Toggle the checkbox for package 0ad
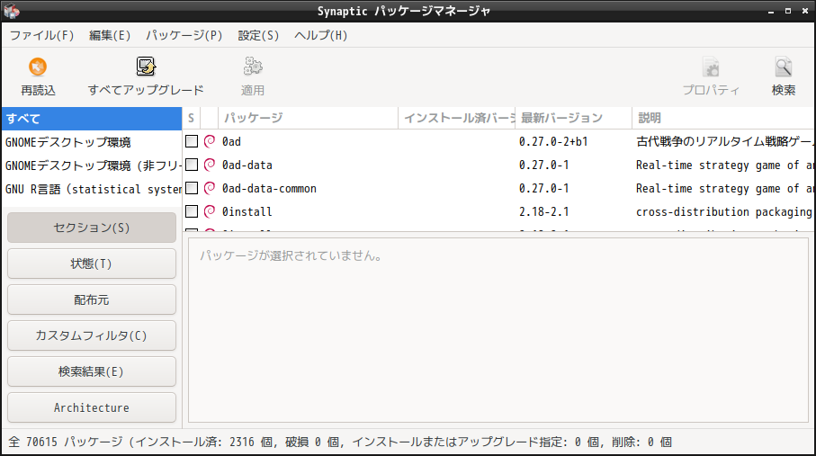The height and width of the screenshot is (456, 816). click(192, 141)
